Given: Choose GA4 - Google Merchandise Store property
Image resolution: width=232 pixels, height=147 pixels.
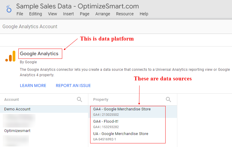Looking at the screenshot, I should (133, 112).
